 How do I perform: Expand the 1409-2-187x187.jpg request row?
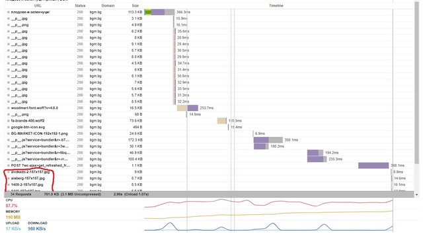pos(9,184)
